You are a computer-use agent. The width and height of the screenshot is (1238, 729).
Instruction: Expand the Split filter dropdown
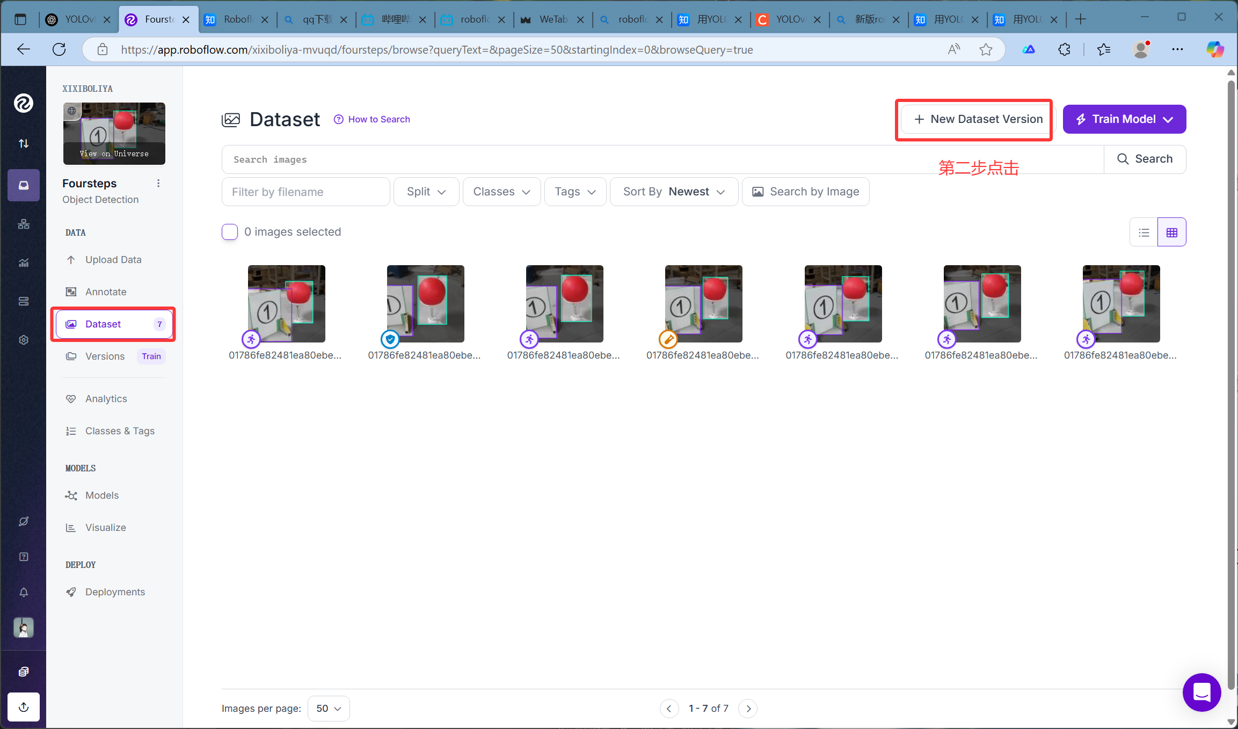426,192
